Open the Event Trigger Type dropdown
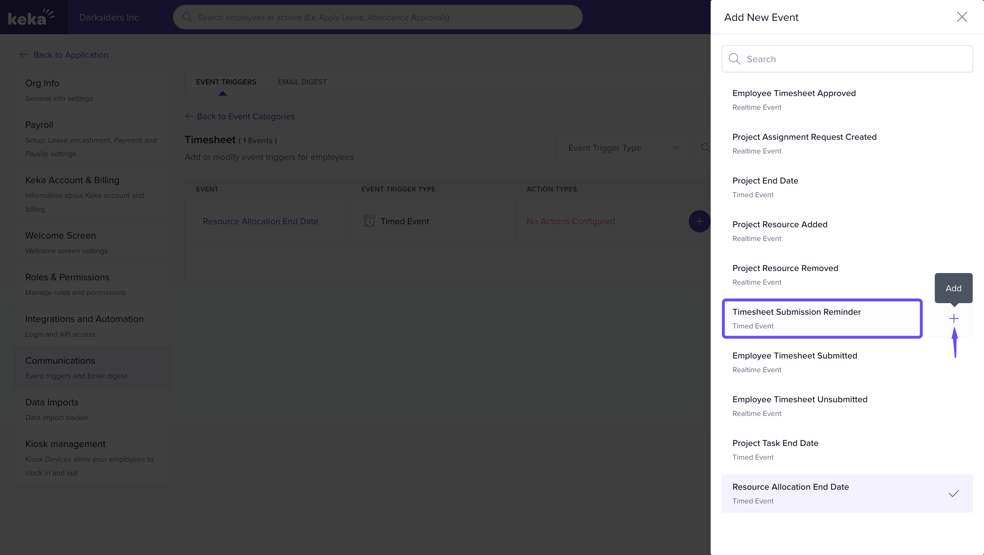The width and height of the screenshot is (984, 555). coord(624,148)
